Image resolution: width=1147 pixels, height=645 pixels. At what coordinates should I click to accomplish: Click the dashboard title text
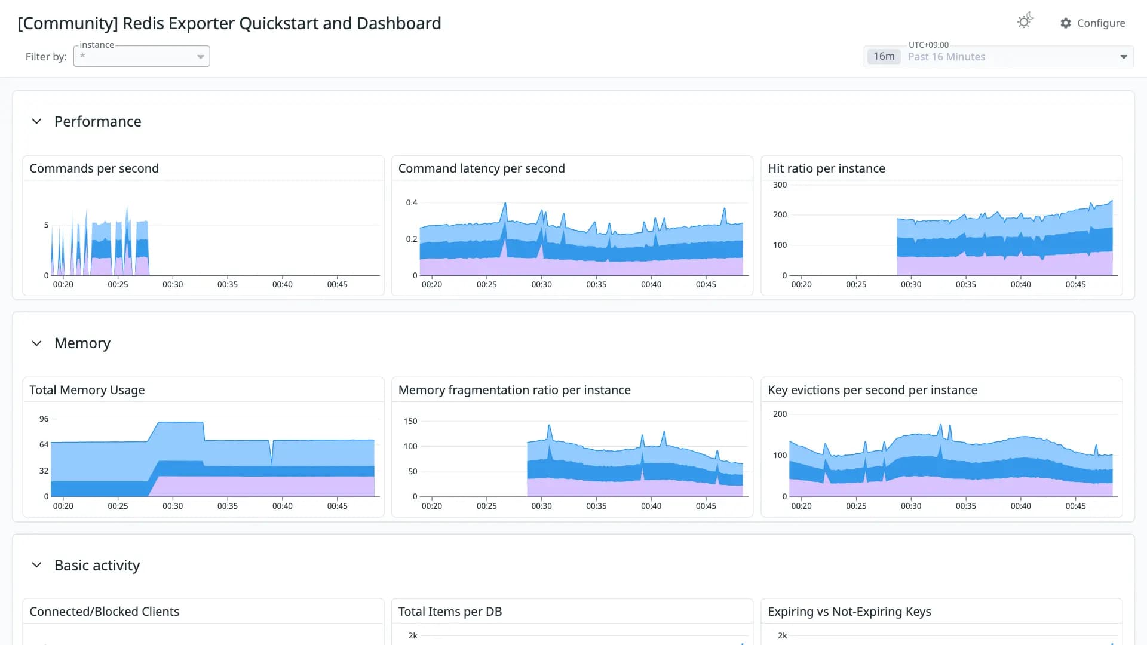(x=229, y=23)
